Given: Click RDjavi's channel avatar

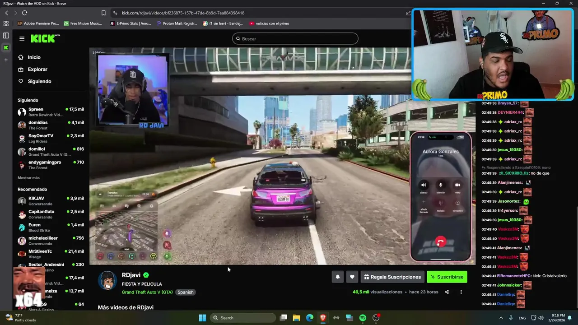Looking at the screenshot, I should 107,280.
